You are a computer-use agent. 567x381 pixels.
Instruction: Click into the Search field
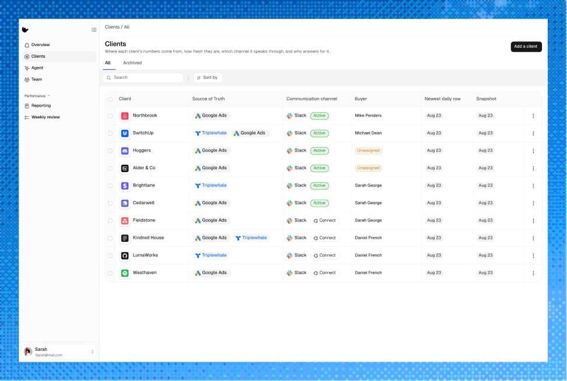pos(143,77)
